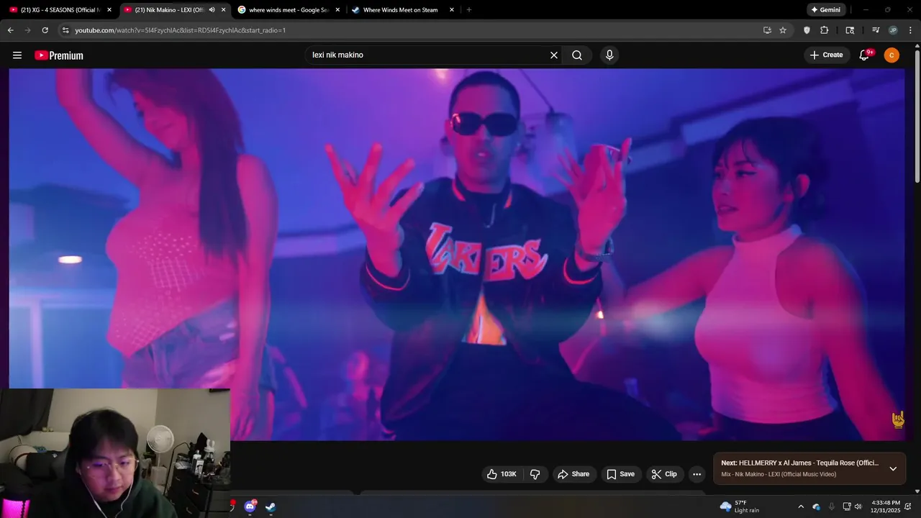The height and width of the screenshot is (518, 921).
Task: Bookmark this page with the star
Action: point(783,30)
